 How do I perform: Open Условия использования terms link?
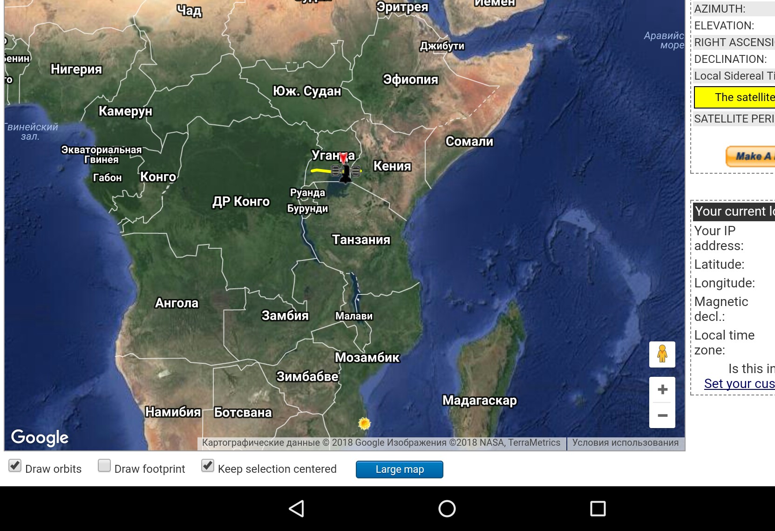click(x=625, y=442)
